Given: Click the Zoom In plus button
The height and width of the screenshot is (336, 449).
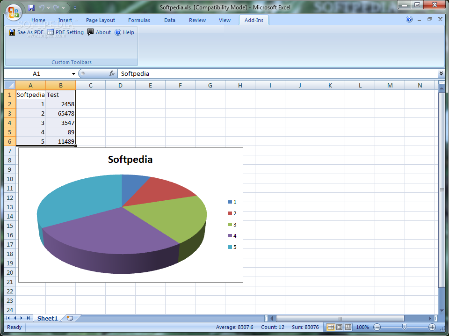Looking at the screenshot, I should [x=432, y=327].
